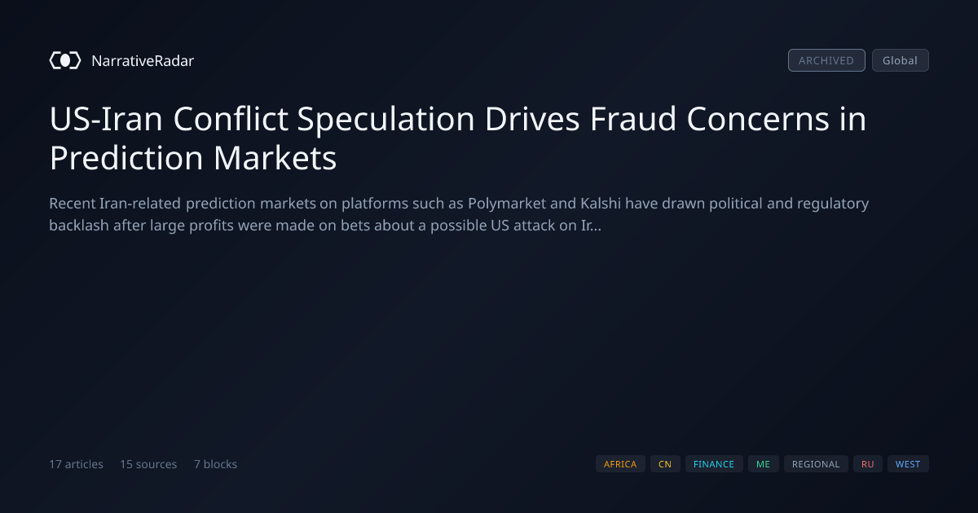Click the Recent Iran-related summary paragraph
The image size is (978, 513).
click(x=459, y=214)
